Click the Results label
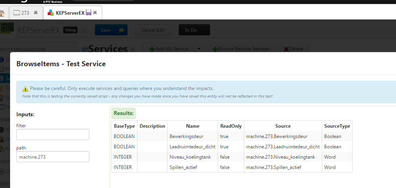The image size is (396, 188). (124, 113)
